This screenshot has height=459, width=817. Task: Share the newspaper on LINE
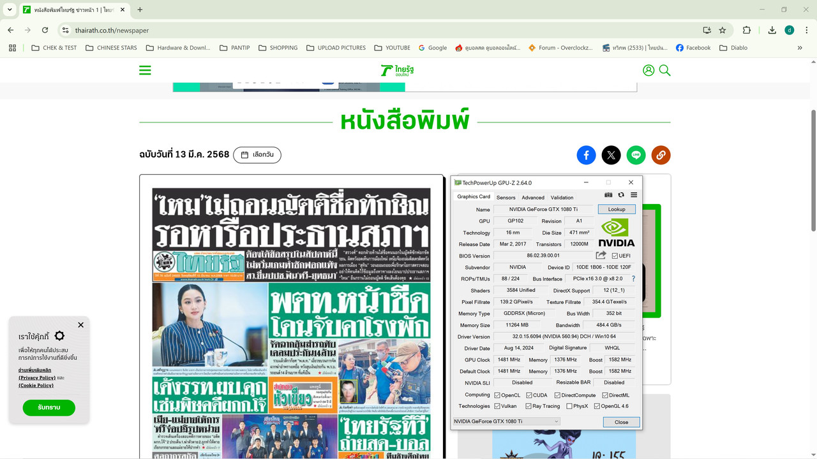636,155
